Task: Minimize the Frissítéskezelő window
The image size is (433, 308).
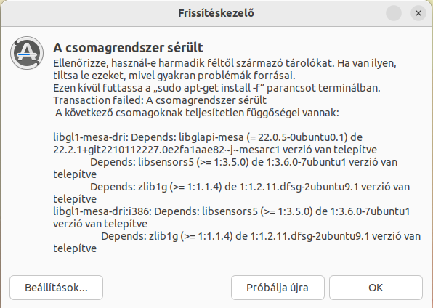Action: 394,13
